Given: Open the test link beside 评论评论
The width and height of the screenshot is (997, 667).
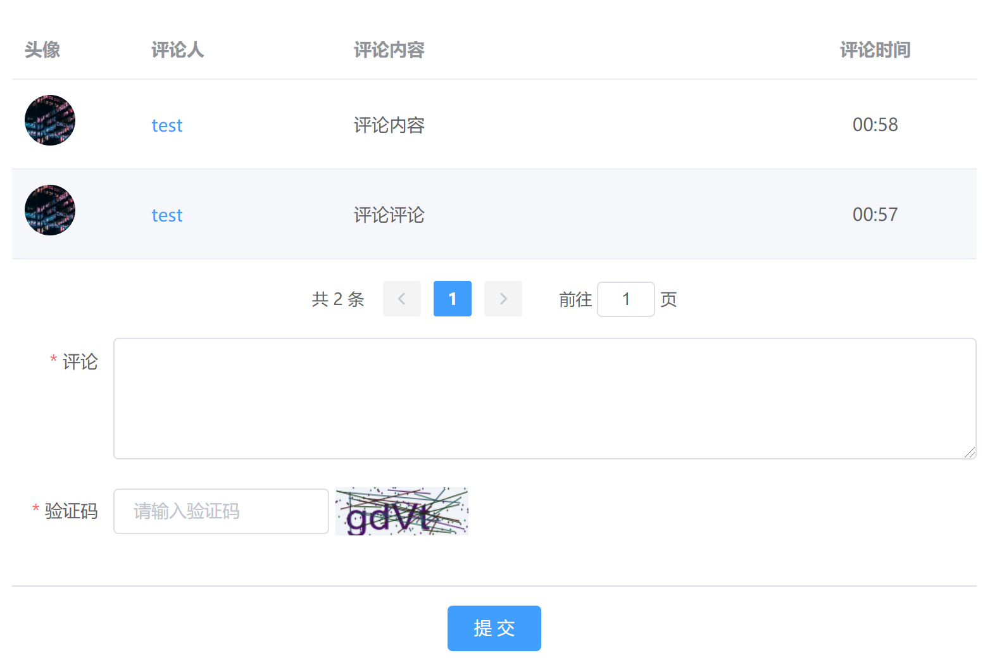Looking at the screenshot, I should tap(166, 215).
